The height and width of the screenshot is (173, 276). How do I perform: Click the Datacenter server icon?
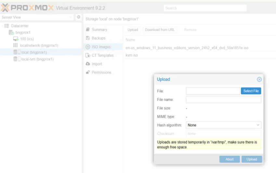(7, 26)
